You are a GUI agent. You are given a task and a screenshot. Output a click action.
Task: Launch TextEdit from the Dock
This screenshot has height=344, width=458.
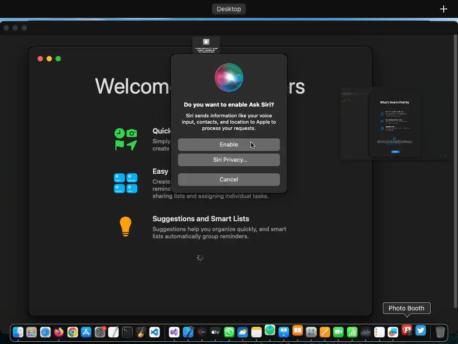(113, 332)
